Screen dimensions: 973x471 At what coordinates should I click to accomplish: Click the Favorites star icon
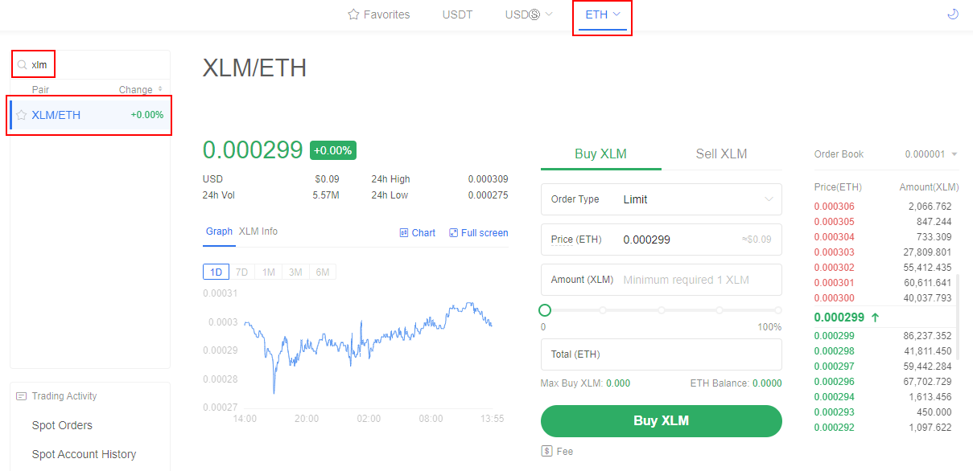(352, 14)
